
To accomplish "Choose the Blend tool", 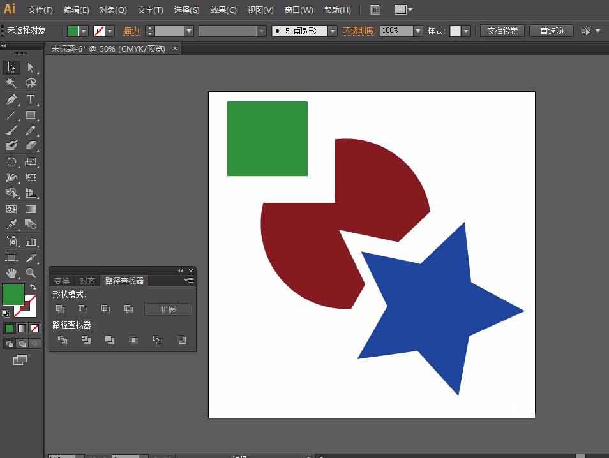I will [x=31, y=225].
